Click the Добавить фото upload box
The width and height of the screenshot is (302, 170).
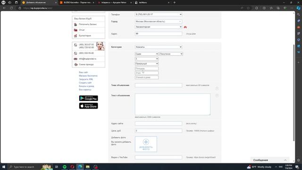point(146,144)
